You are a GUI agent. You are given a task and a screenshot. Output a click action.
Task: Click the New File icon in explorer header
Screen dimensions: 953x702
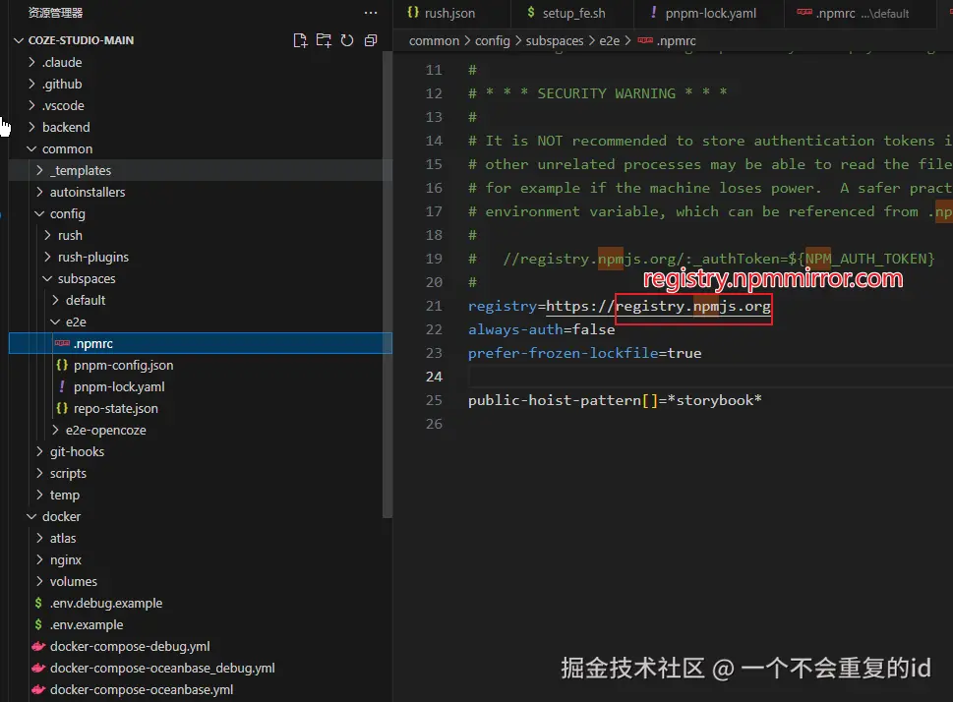tap(300, 40)
